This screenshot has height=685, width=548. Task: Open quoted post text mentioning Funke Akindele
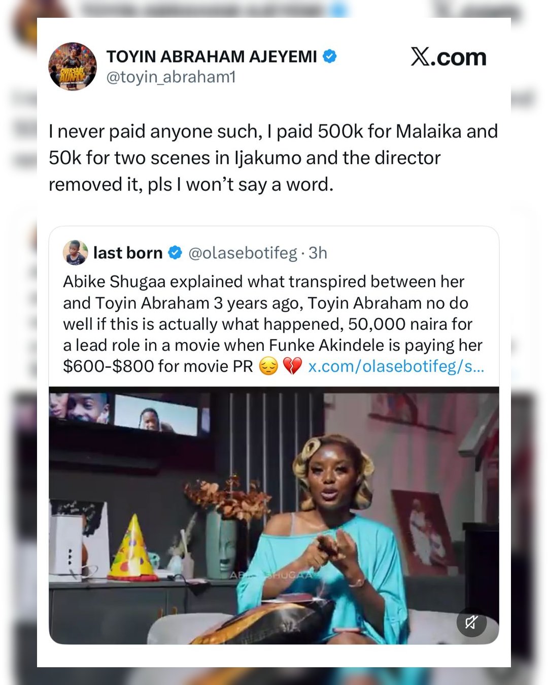273,324
